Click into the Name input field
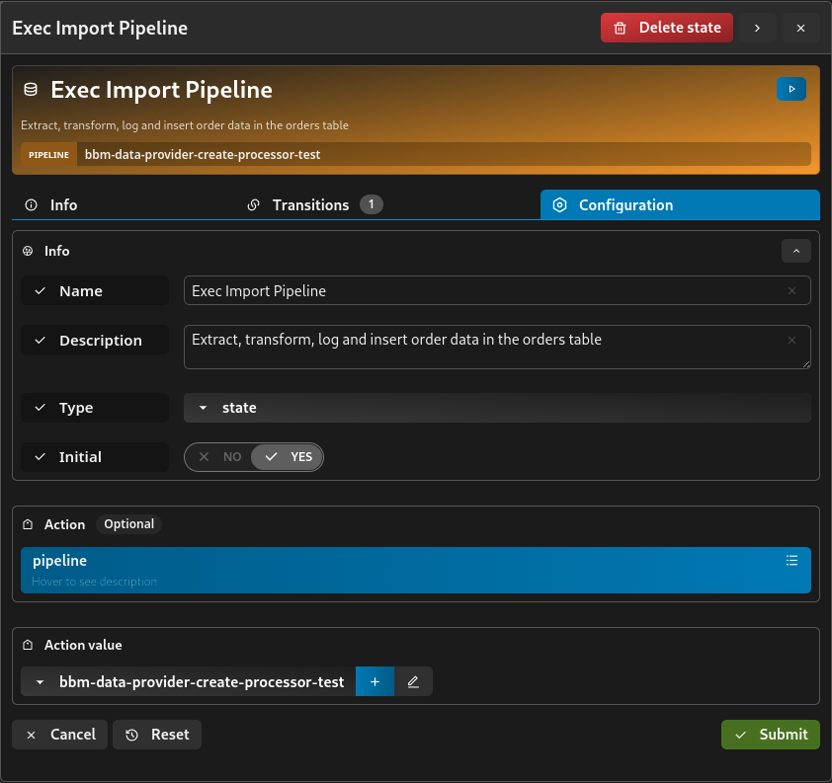This screenshot has width=832, height=783. pos(485,291)
